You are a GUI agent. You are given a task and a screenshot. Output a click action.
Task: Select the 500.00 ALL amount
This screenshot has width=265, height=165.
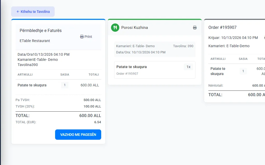click(92, 100)
